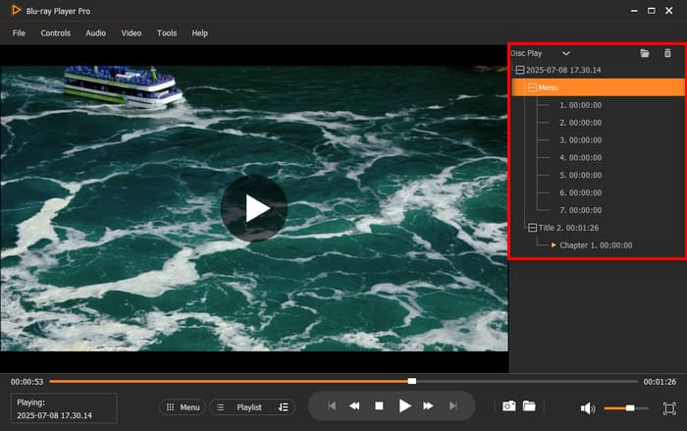Click the Disc Play label
687x431 pixels.
pos(526,53)
